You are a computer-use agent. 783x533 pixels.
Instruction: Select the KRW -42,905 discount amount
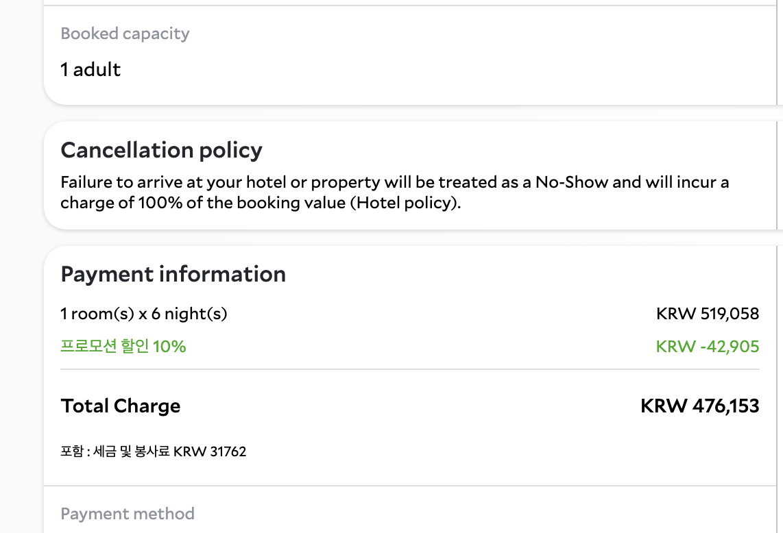[707, 347]
